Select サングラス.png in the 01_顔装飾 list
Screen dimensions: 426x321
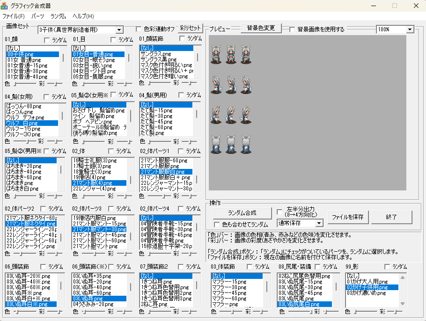coord(157,54)
